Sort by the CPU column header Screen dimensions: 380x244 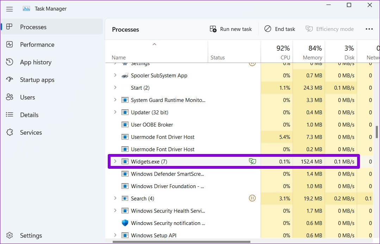coord(277,52)
